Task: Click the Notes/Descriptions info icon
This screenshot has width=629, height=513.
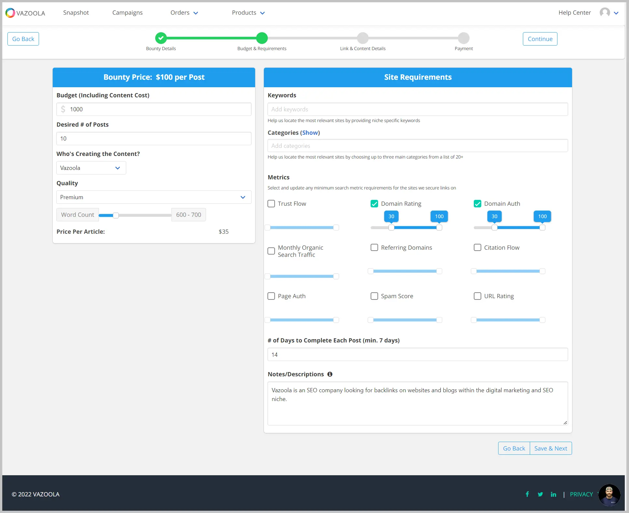Action: tap(330, 374)
